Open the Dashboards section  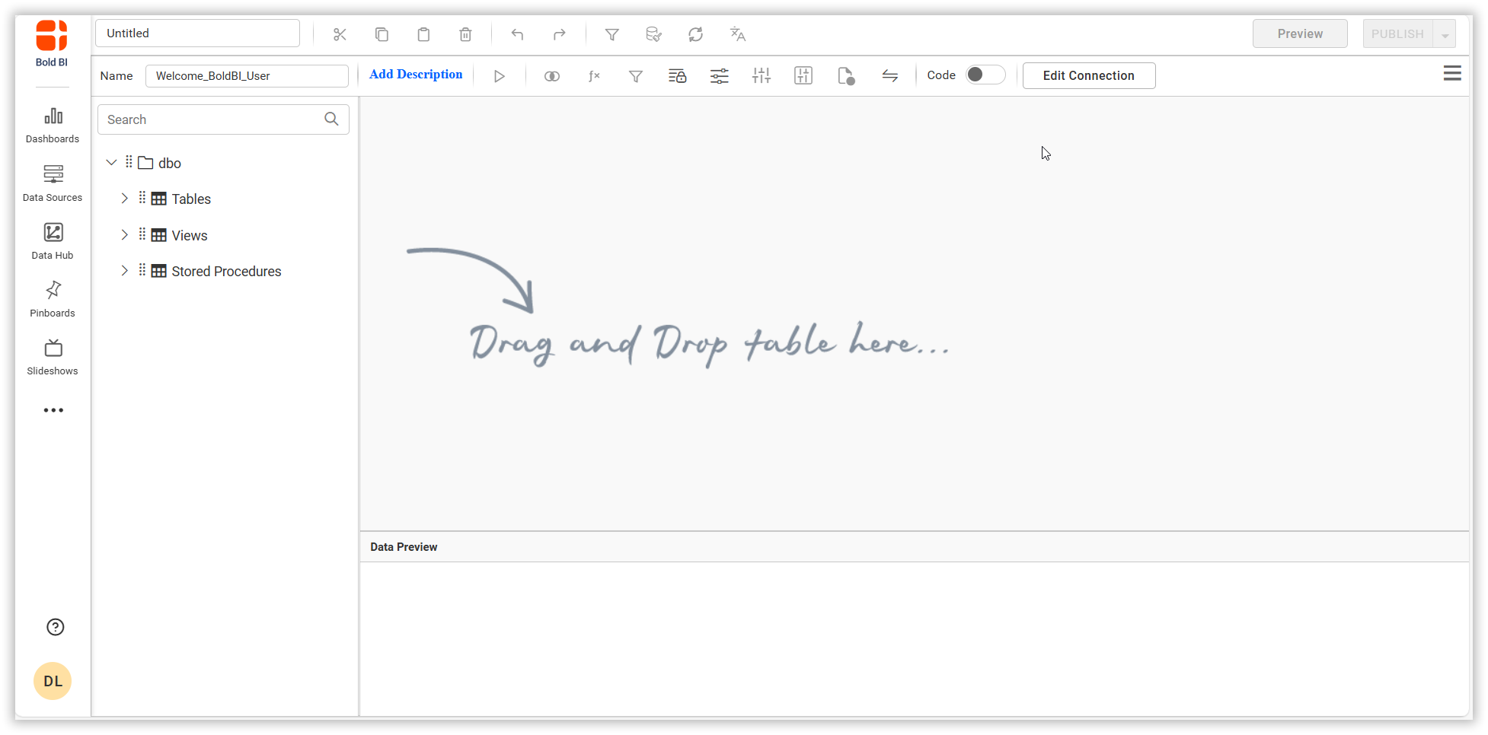tap(53, 126)
